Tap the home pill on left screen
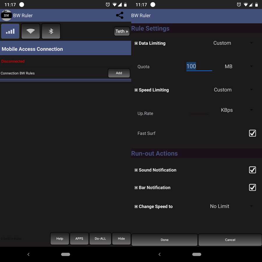This screenshot has height=262, width=262. click(65, 254)
